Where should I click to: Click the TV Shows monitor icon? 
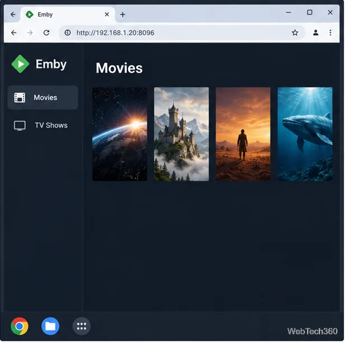(20, 126)
